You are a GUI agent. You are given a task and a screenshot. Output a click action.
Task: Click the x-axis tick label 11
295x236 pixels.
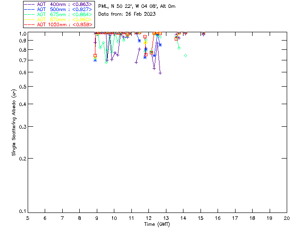pyautogui.click(x=131, y=218)
